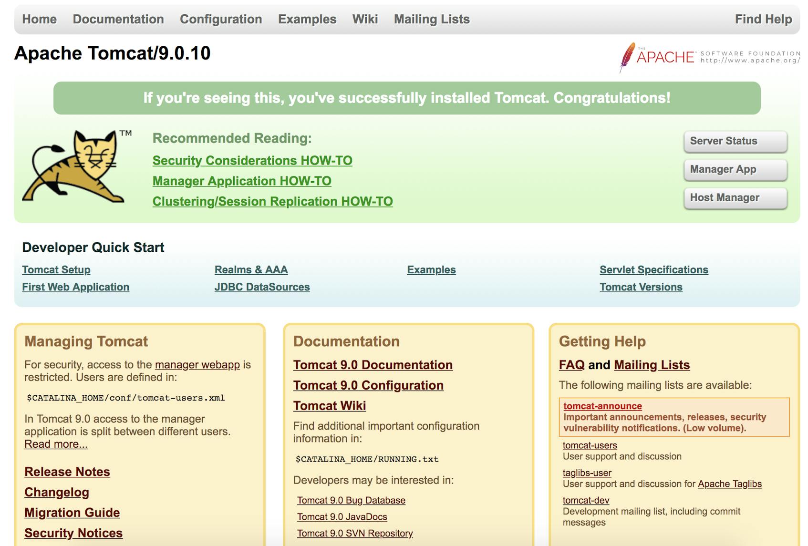
Task: Open the JDBC DataSources link
Action: coord(262,287)
